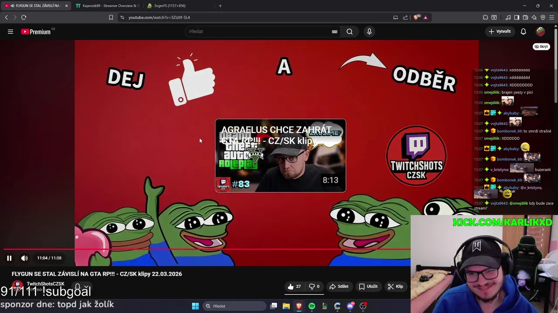
Task: Open Leo AI sparkle icon
Action: pyautogui.click(x=534, y=17)
